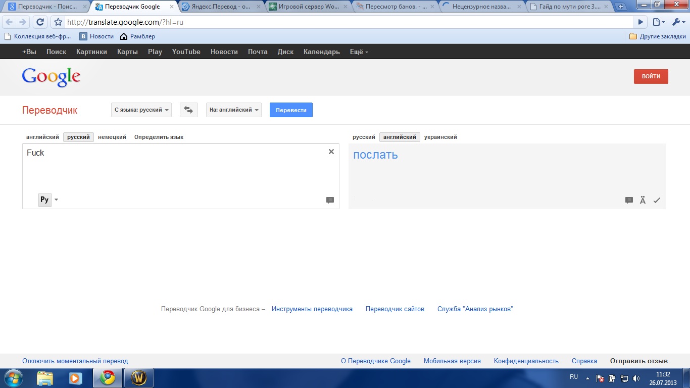
Task: Reload the page with refresh icon
Action: [40, 22]
